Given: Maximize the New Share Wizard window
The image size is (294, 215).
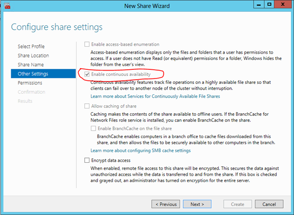Looking at the screenshot, I should [269, 5].
